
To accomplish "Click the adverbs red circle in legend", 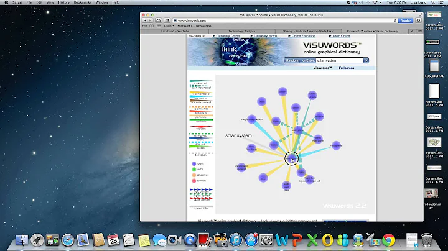I will click(194, 181).
